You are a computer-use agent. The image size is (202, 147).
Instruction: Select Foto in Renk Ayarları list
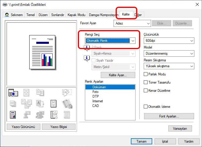point(110,92)
